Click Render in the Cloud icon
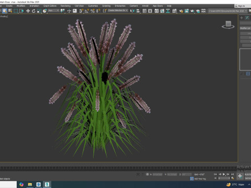This screenshot has height=188, width=251. click(198, 11)
